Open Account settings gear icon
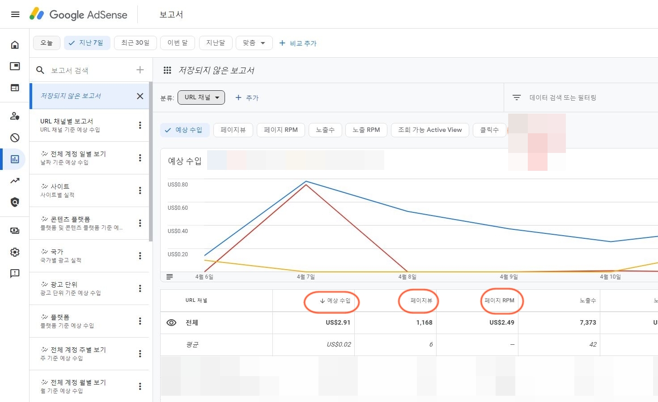Image resolution: width=658 pixels, height=402 pixels. tap(15, 252)
